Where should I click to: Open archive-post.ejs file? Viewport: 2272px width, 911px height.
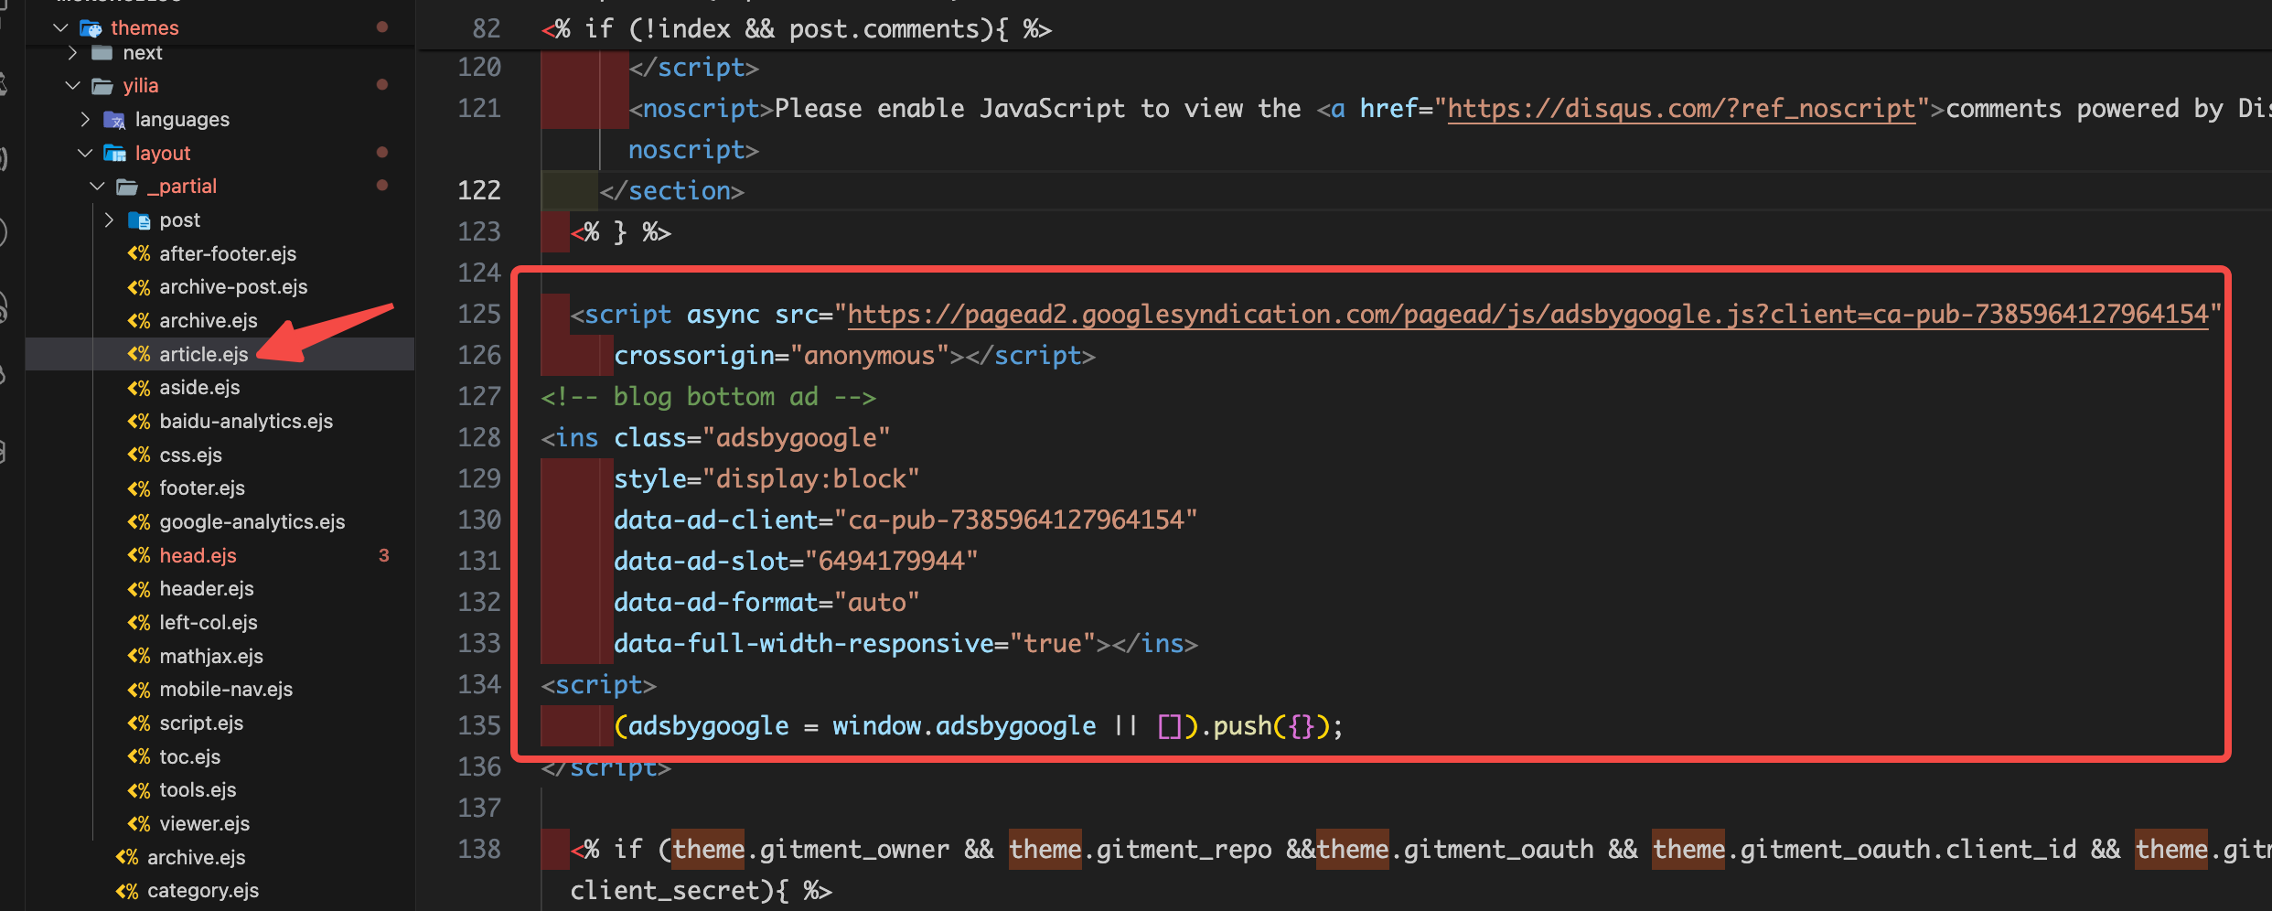pyautogui.click(x=233, y=287)
